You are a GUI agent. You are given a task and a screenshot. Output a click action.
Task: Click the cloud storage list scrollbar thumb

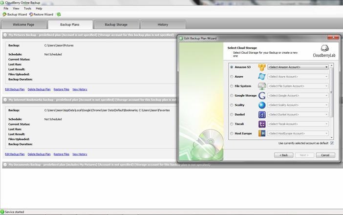(331, 92)
